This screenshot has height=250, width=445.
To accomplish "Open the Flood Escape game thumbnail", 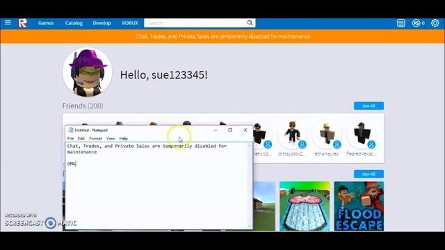I will pos(359,206).
